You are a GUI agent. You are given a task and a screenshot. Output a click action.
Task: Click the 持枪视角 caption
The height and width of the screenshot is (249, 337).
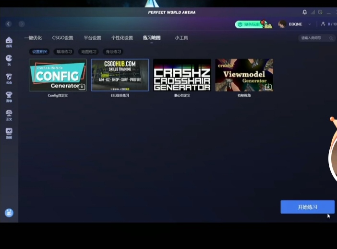[x=244, y=95]
